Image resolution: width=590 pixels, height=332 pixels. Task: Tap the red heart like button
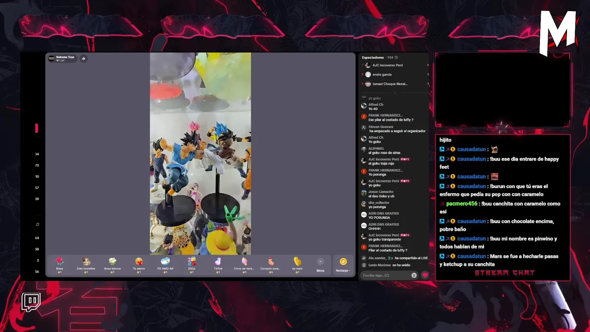[x=425, y=275]
